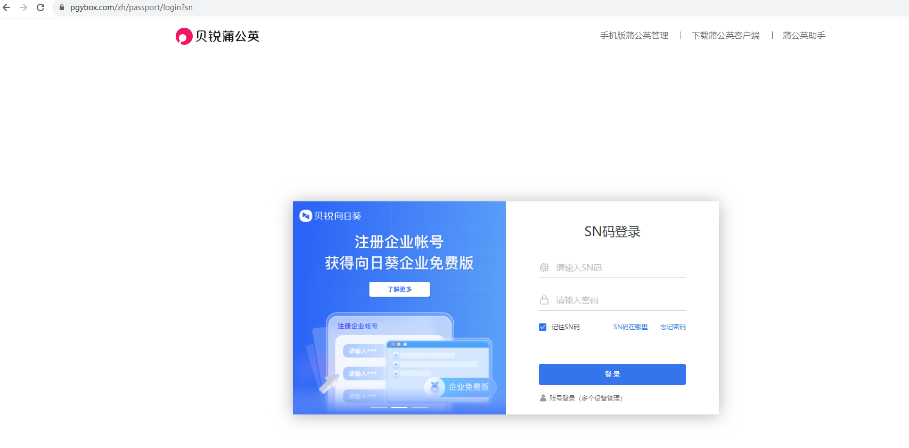Click the blue 登录 button
Image resolution: width=909 pixels, height=448 pixels.
pos(612,374)
